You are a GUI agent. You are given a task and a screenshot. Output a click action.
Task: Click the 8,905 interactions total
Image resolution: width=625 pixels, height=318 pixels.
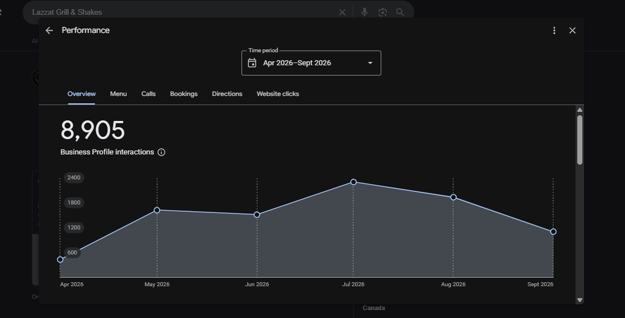click(x=93, y=130)
